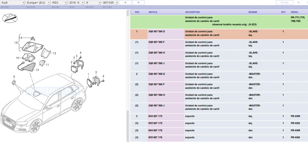308x143 pixels.
Task: Select article 8V5 907 176
Action: (x=155, y=137)
